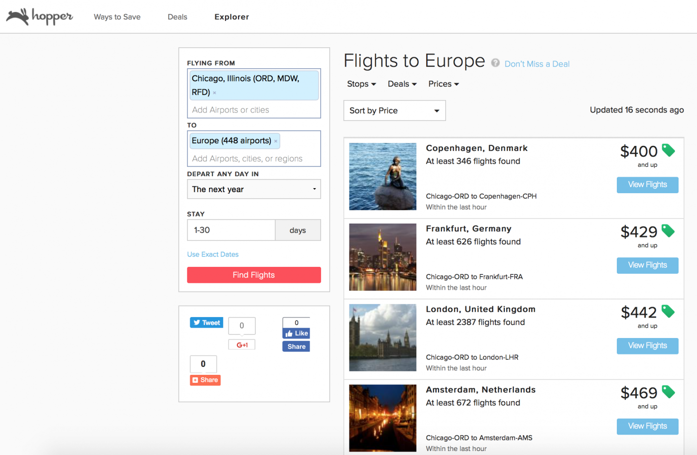Screen dimensions: 697x455
Task: Open the Stops filter dropdown
Action: 361,84
